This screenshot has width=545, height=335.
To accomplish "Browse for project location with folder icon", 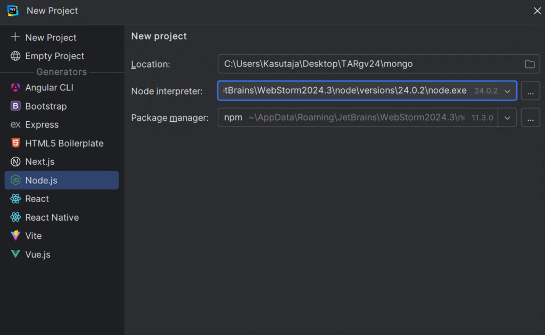I will pos(530,64).
